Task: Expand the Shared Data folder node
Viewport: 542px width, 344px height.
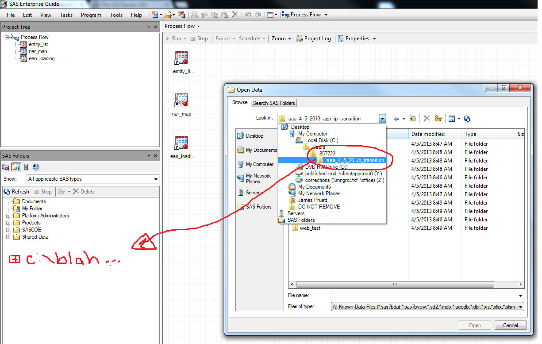Action: pyautogui.click(x=8, y=237)
